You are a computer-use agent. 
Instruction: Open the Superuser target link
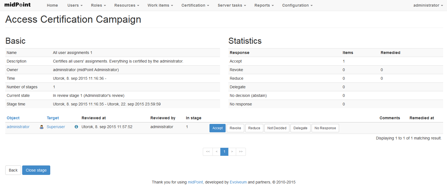pos(56,127)
